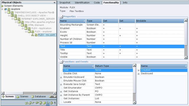Collapse the Physical Objects panel with double chevron
This screenshot has width=189, height=106.
[x=55, y=3]
